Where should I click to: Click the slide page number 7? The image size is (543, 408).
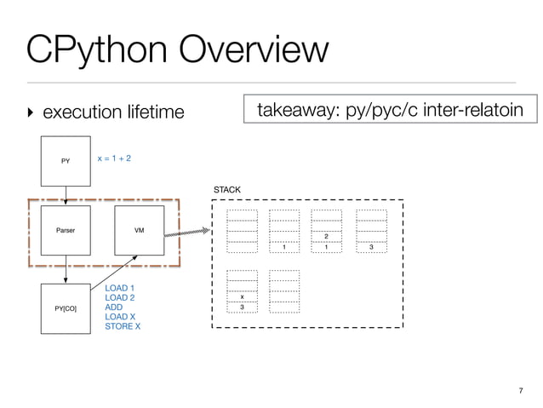pos(521,391)
